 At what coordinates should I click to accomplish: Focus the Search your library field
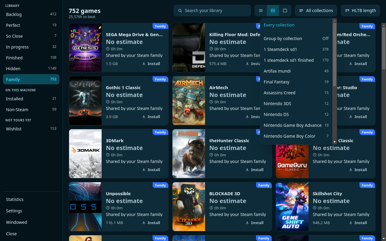click(x=212, y=11)
